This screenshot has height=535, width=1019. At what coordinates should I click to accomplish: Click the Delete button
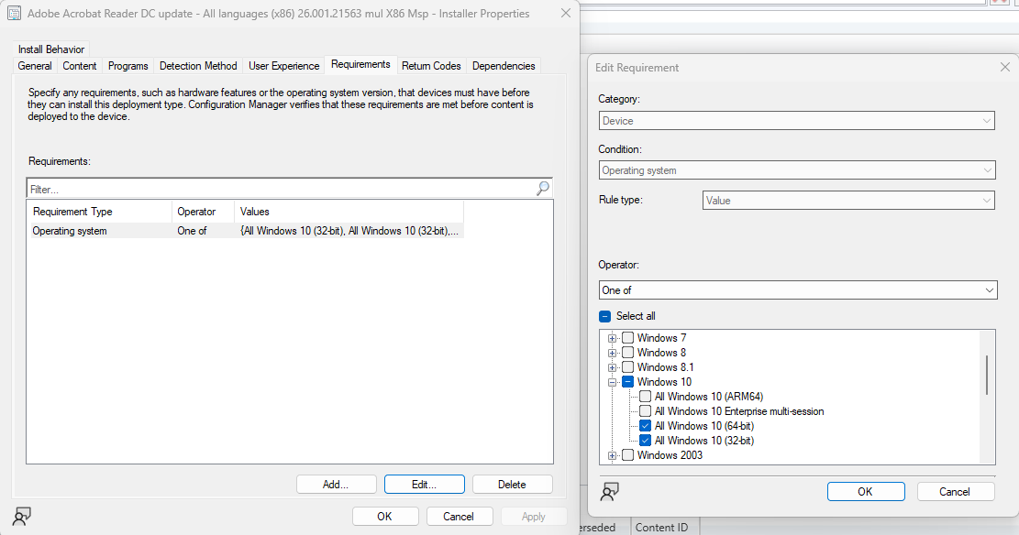(x=512, y=485)
